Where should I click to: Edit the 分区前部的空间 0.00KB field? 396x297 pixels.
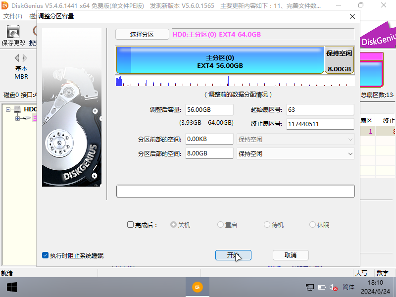[209, 139]
